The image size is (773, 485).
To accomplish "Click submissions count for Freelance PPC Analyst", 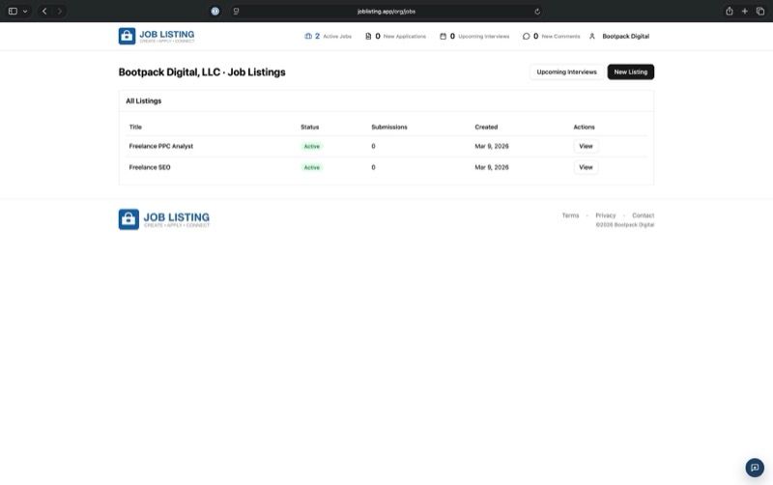I will 373,146.
